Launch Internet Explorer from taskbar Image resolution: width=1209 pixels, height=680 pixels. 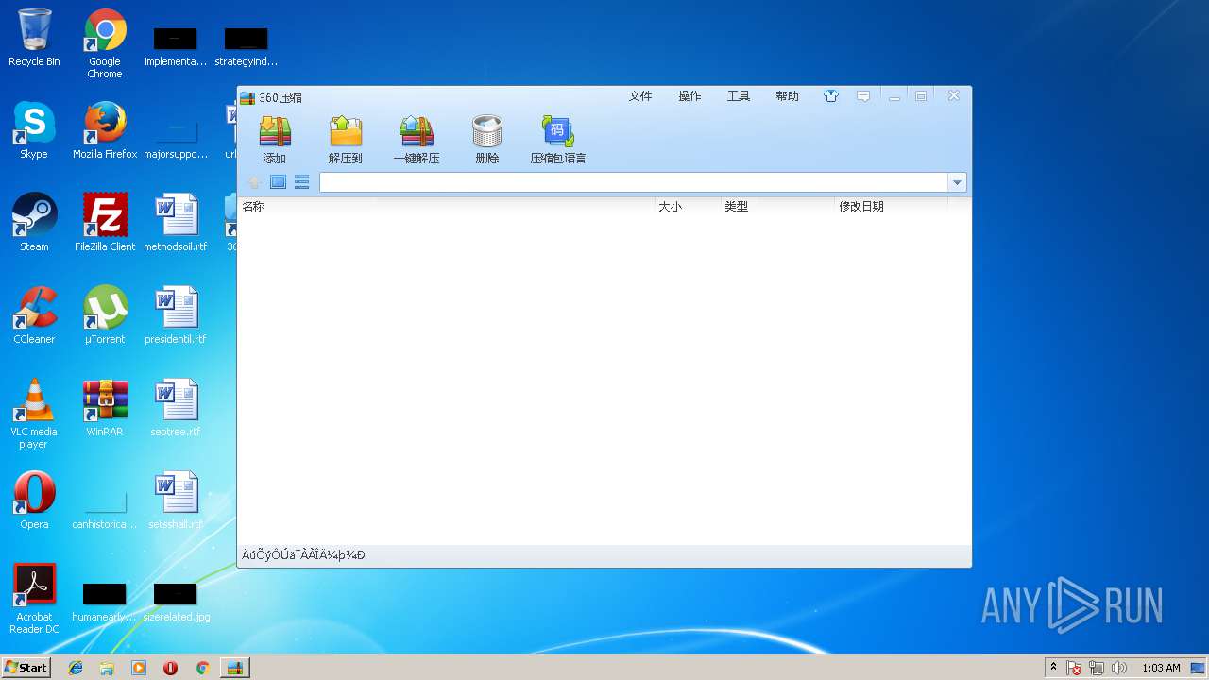pos(76,668)
